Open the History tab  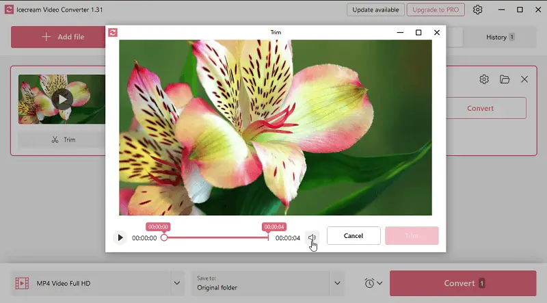click(x=500, y=37)
